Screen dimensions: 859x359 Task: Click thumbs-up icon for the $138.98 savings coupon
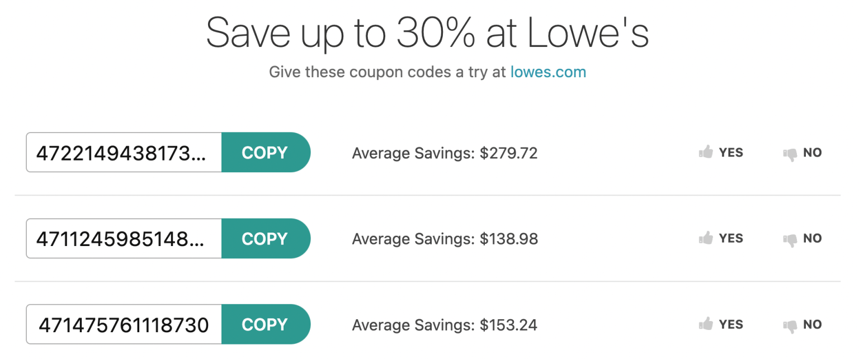[706, 238]
